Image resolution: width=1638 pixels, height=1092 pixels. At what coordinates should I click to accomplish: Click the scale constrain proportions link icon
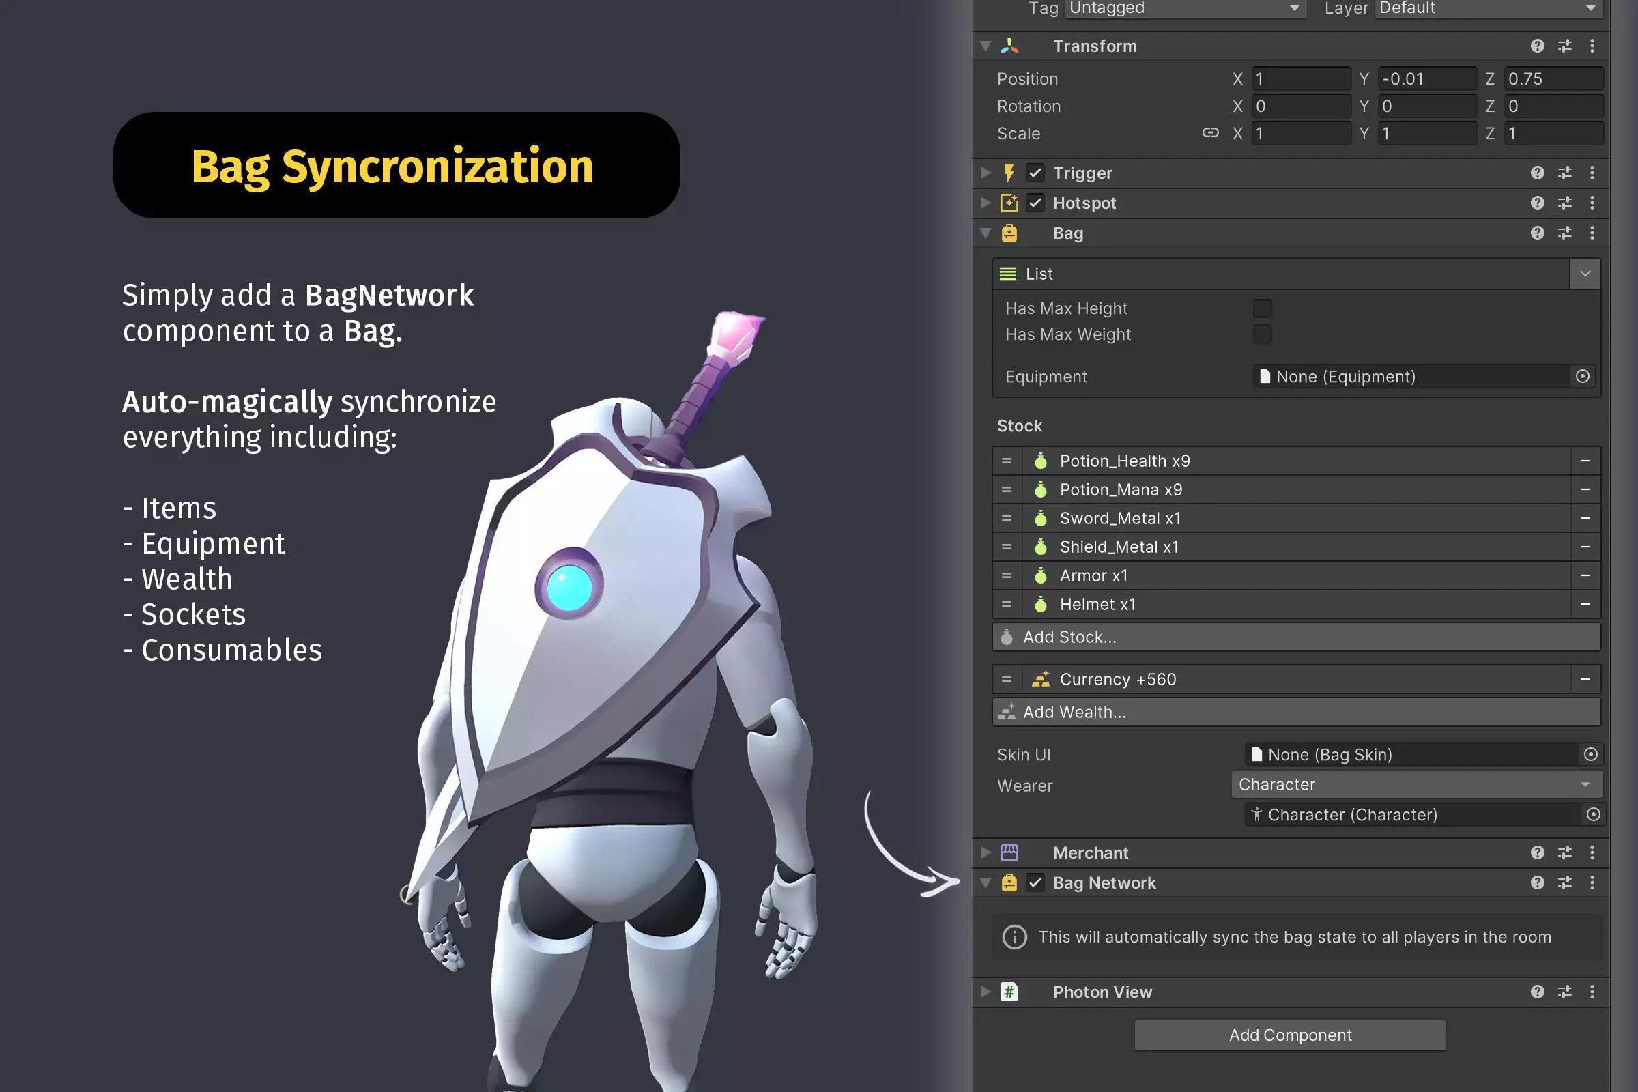point(1210,133)
